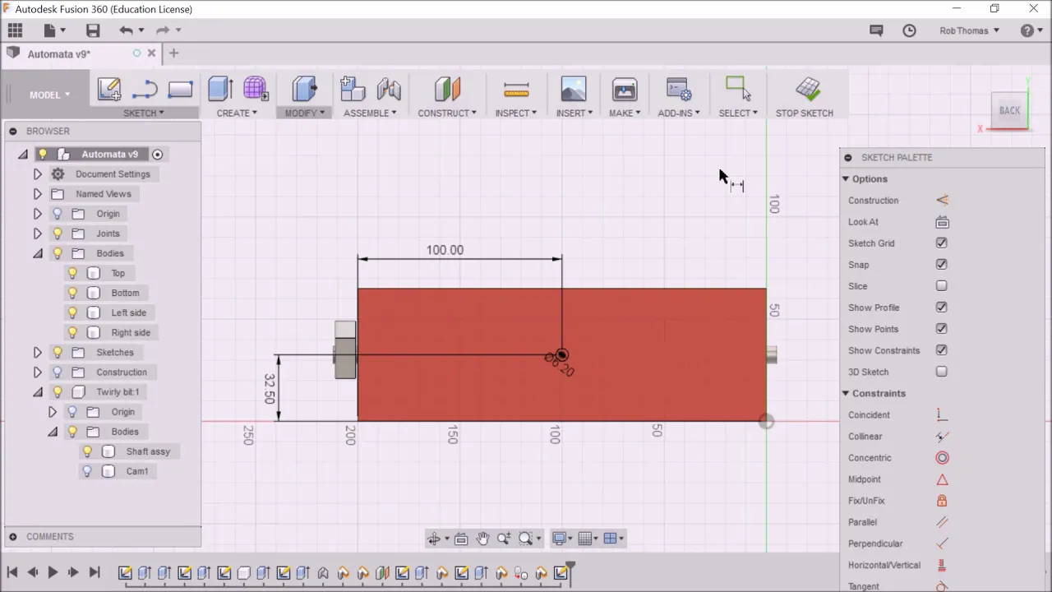Expand the Joints folder
Viewport: 1052px width, 592px height.
point(37,234)
